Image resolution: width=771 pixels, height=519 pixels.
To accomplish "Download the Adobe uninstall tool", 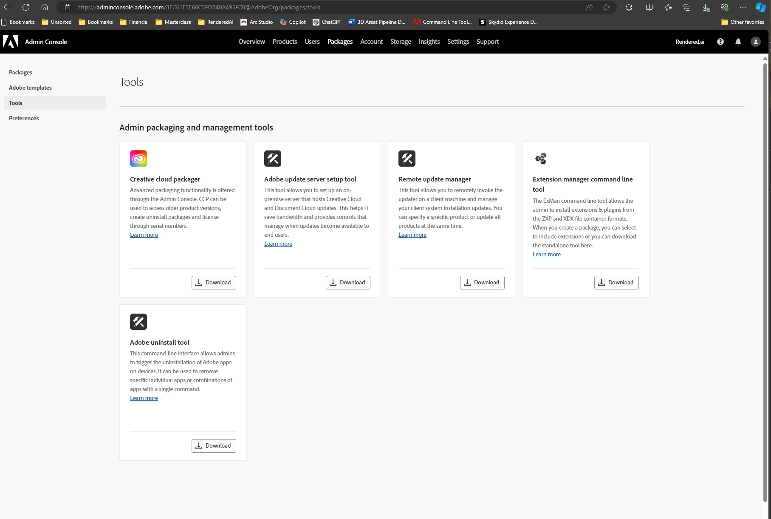I will point(214,446).
